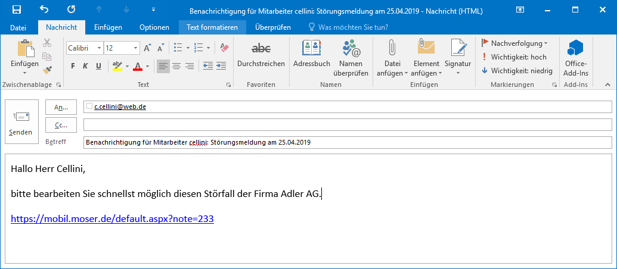The height and width of the screenshot is (269, 617).
Task: Open the font color dropdown arrow
Action: point(148,66)
